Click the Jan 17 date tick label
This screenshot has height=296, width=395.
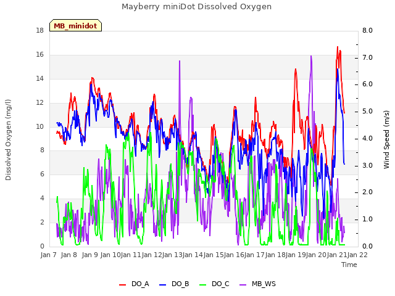[x=254, y=255]
